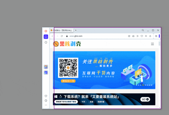Screen dimensions: 169x115
Task: Open the player arrow icon in address bar
Action: (138, 36)
